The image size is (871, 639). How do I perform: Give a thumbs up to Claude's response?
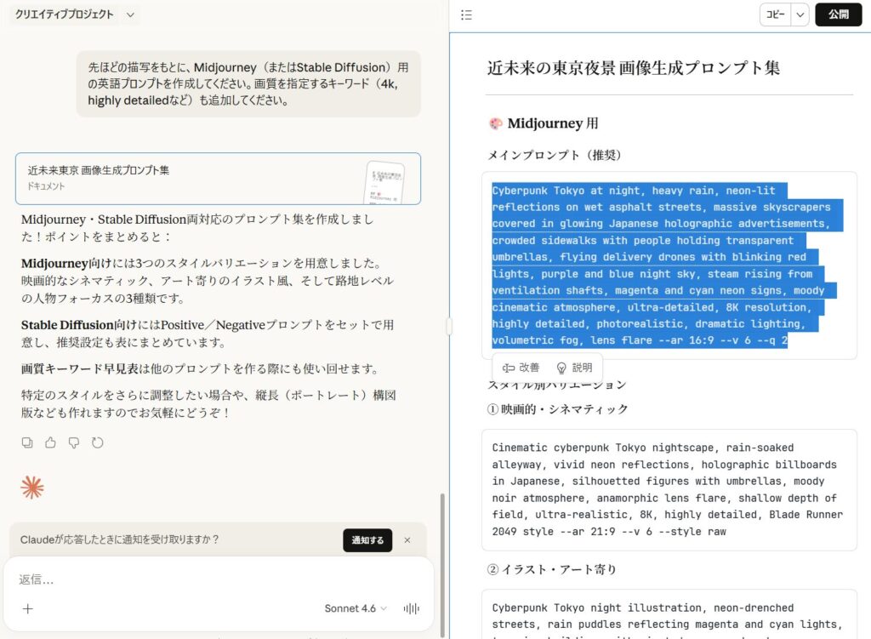click(x=50, y=442)
